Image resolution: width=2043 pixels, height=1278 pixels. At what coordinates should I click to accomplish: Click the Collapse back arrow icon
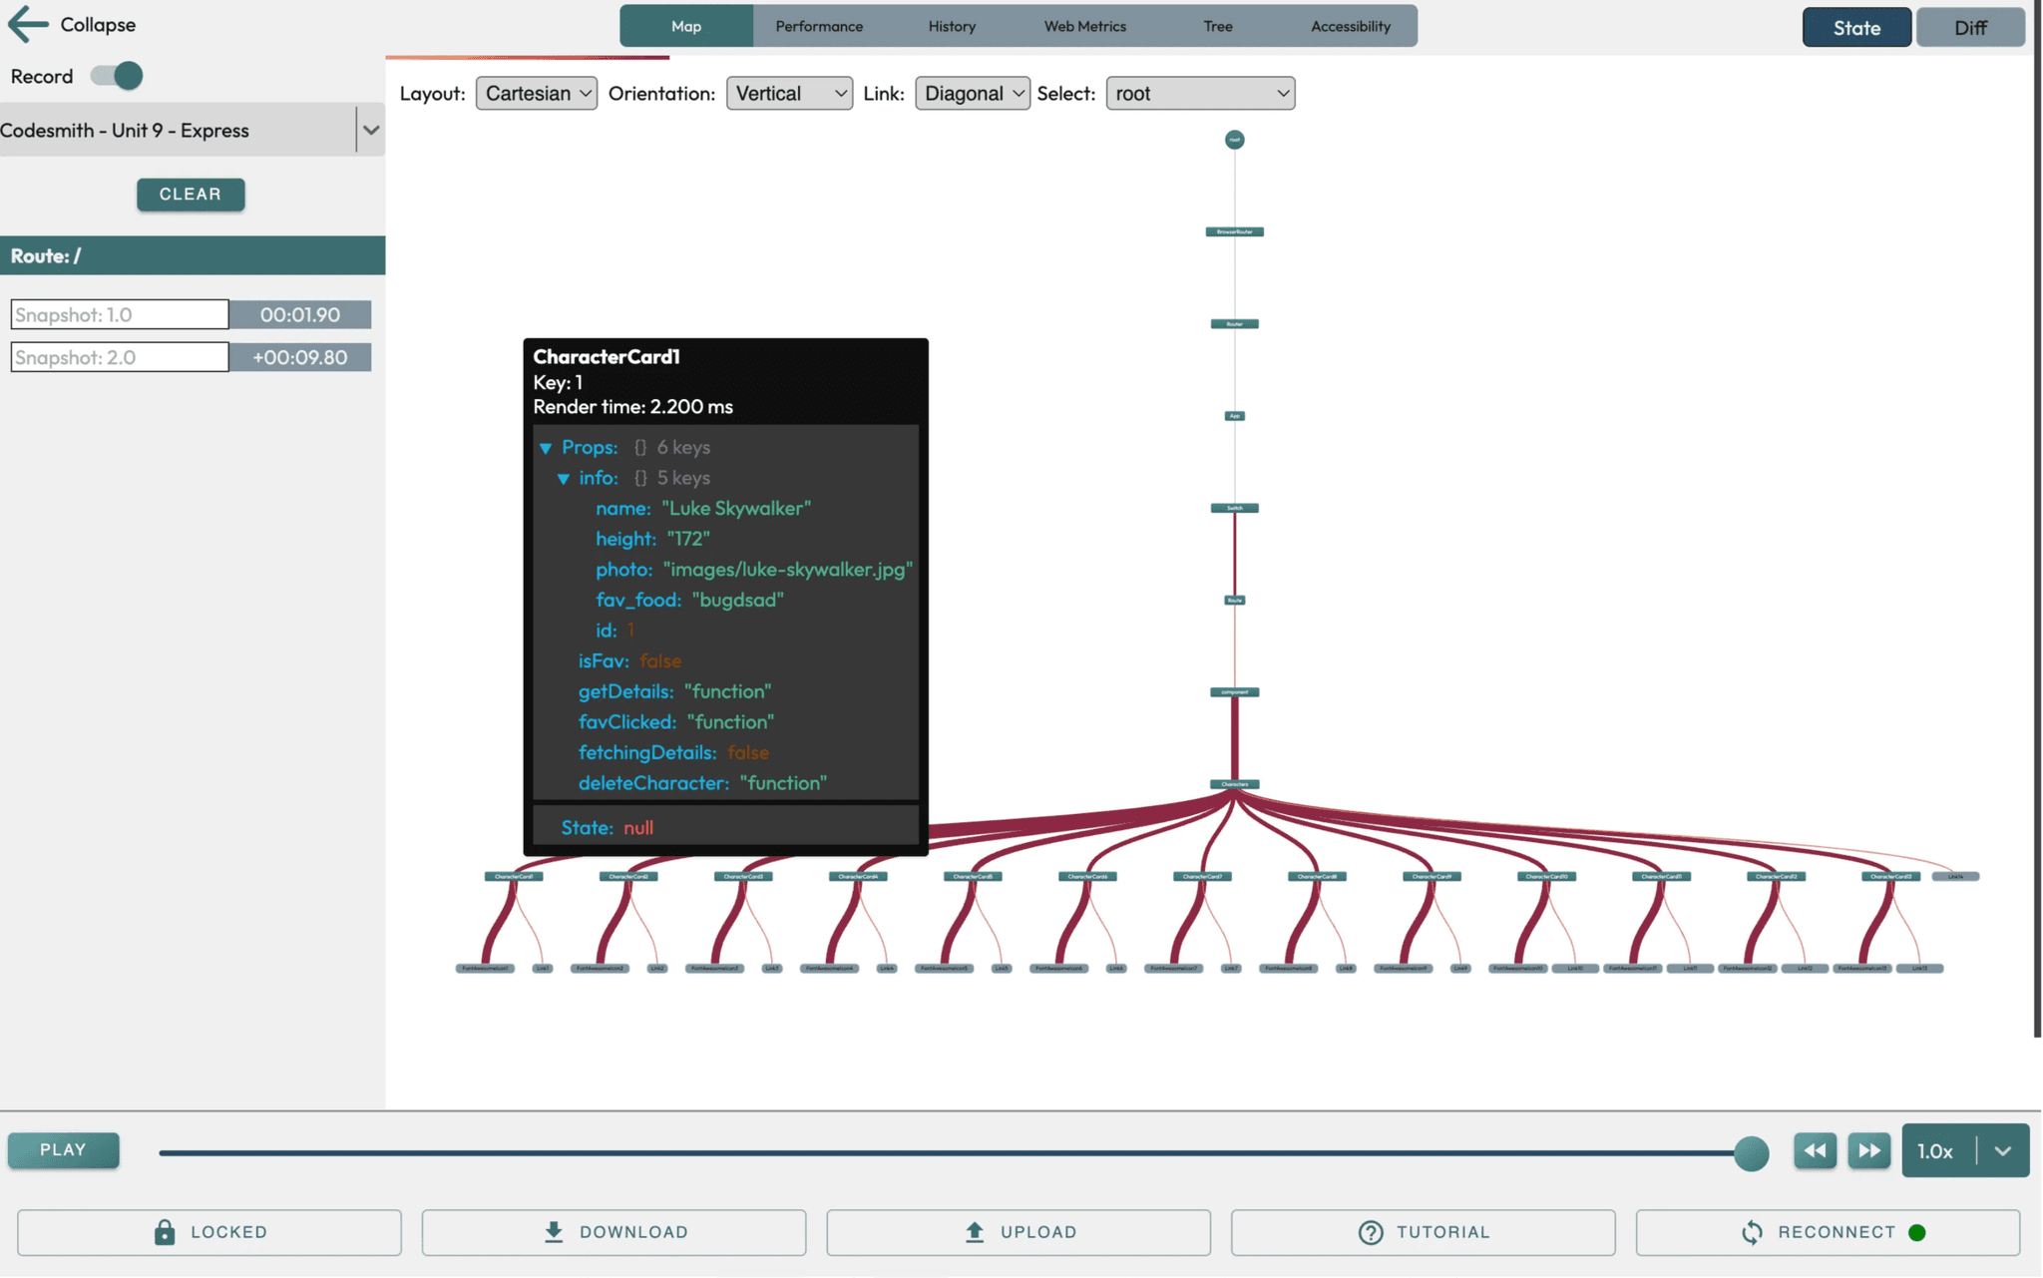[x=28, y=24]
